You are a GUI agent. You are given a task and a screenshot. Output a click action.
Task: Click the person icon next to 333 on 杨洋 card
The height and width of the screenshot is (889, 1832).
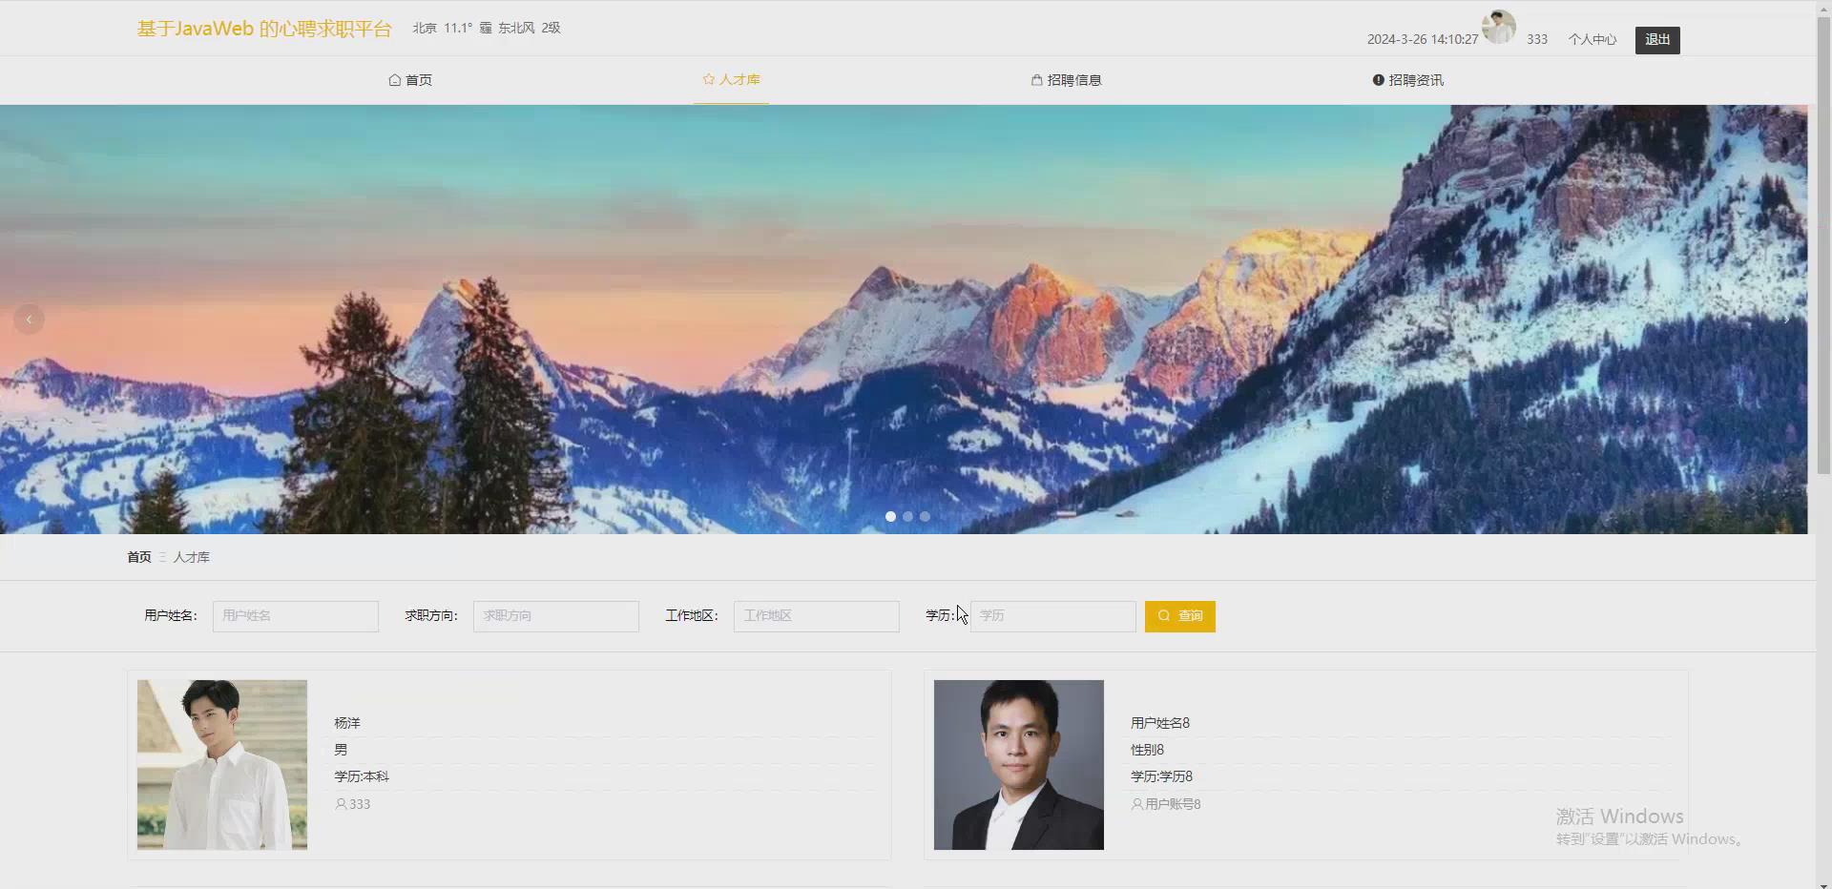tap(342, 804)
